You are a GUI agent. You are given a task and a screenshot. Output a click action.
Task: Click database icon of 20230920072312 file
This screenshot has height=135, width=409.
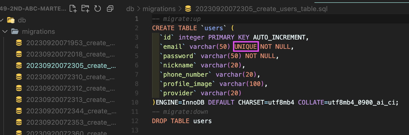[x=19, y=88]
